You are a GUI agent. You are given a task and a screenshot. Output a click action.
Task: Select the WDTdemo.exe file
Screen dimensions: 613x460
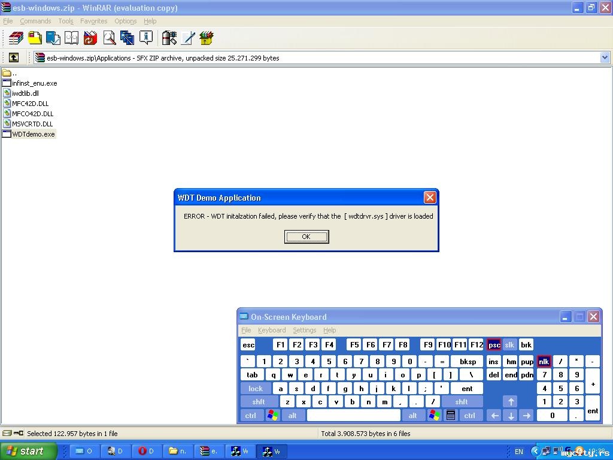[29, 134]
